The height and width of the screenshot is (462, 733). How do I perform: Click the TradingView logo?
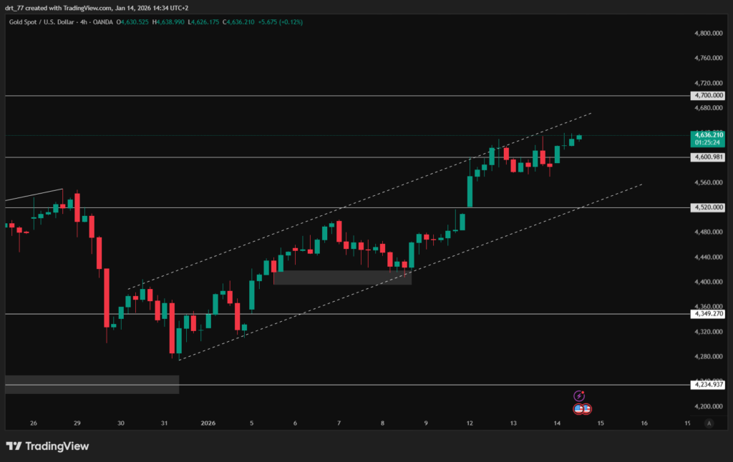click(47, 446)
